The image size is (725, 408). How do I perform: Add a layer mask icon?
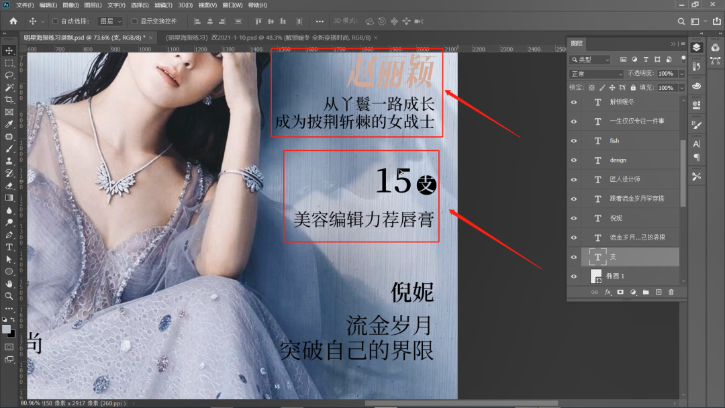click(x=620, y=292)
